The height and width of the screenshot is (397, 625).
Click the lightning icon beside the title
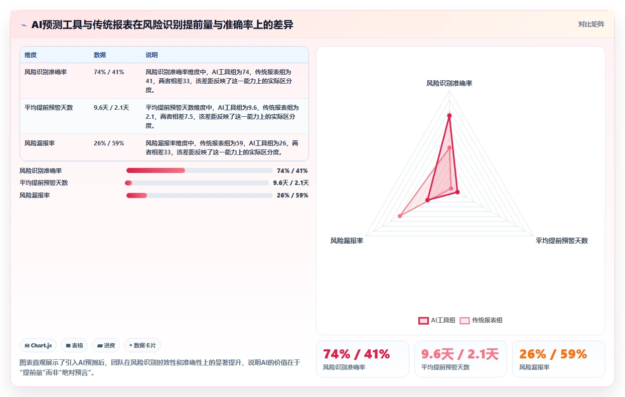pyautogui.click(x=24, y=25)
